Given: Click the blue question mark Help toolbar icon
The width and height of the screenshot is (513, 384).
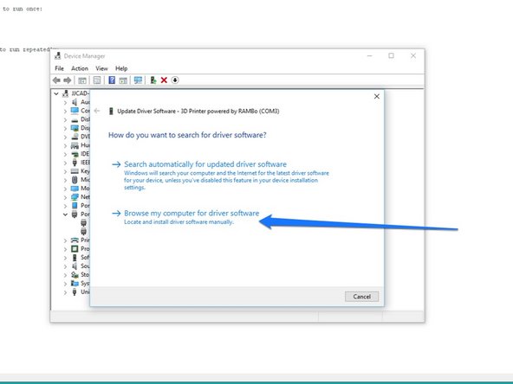Looking at the screenshot, I should (x=112, y=80).
